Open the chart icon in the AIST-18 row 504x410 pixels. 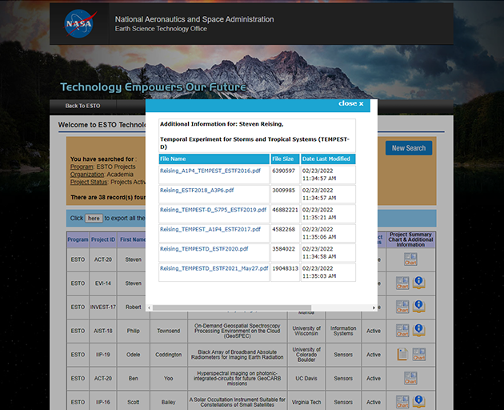click(x=402, y=331)
